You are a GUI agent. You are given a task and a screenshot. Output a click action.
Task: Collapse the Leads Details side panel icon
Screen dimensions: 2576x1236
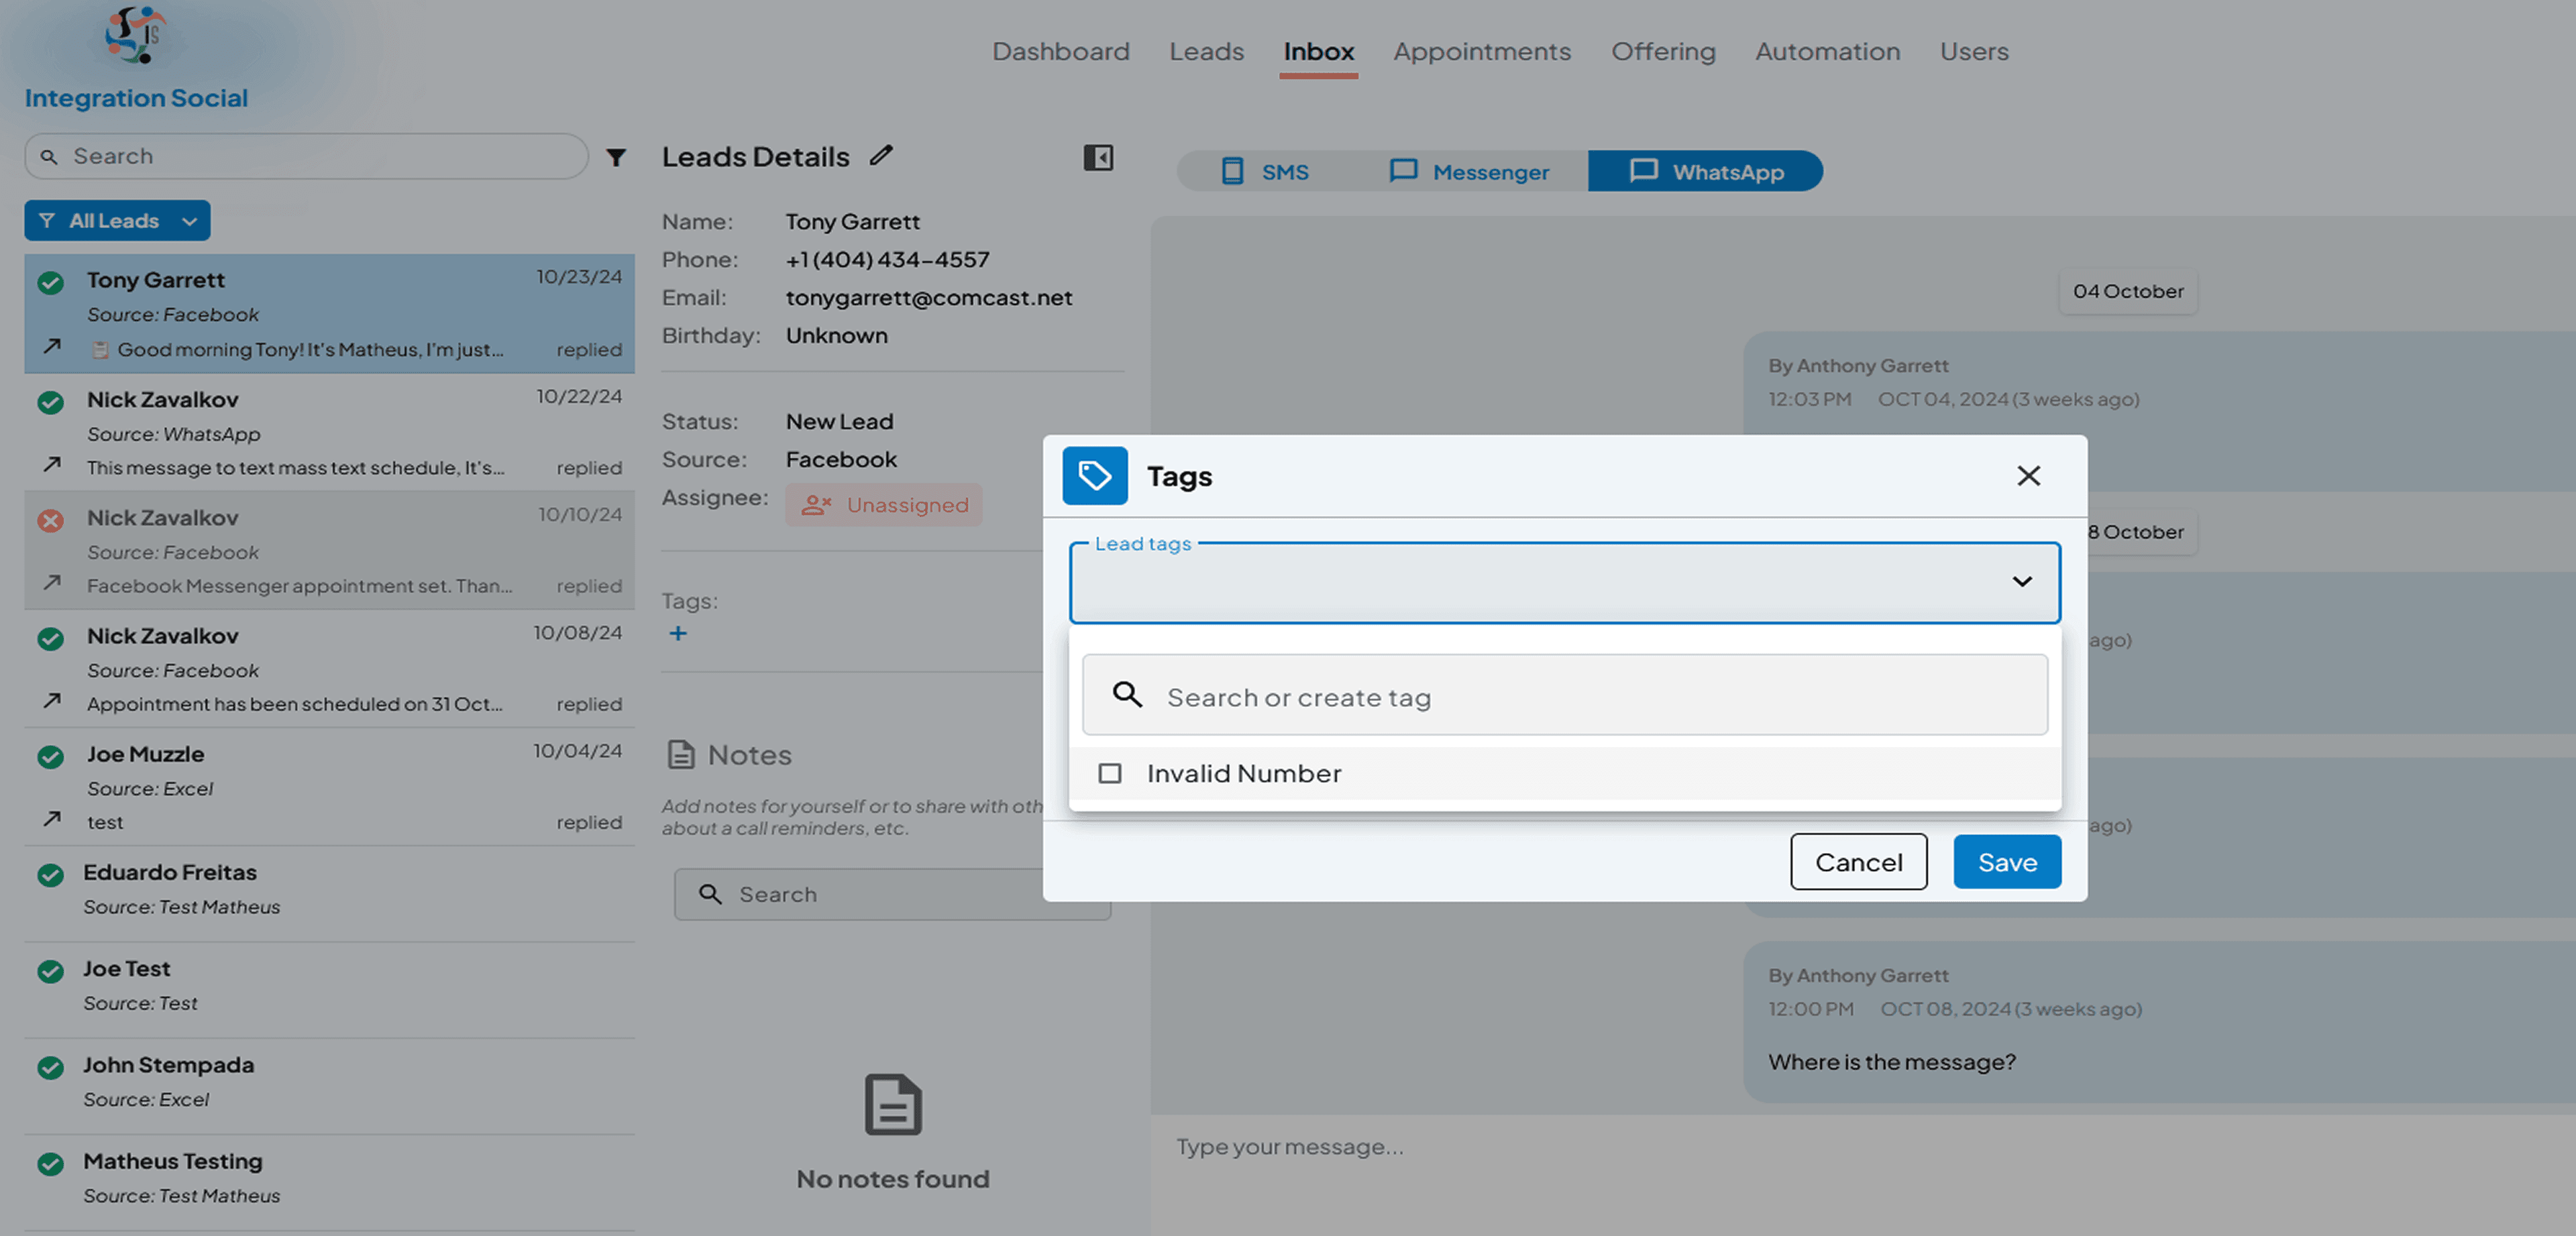1098,157
